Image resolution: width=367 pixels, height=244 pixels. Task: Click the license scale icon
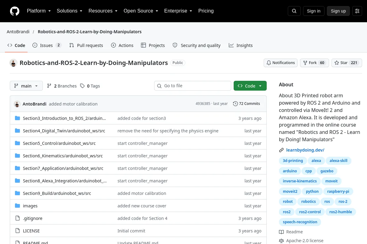281,241
